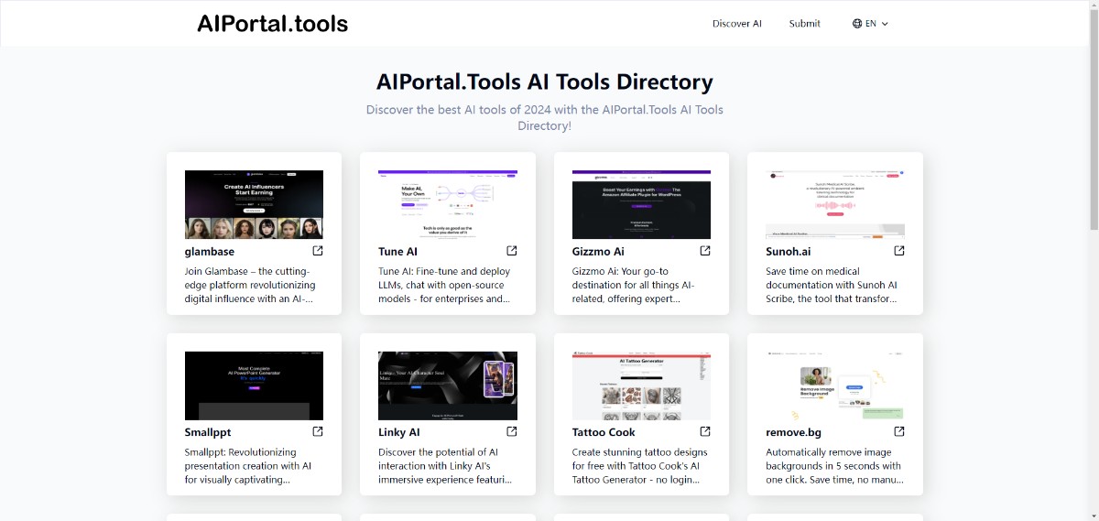
Task: Click the Tattoo Cook preview thumbnail
Action: tap(642, 385)
